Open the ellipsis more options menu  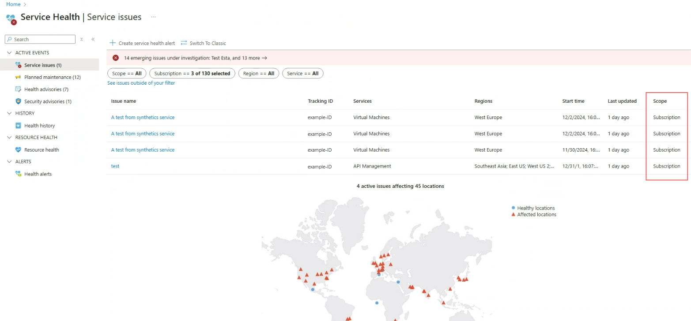[153, 17]
